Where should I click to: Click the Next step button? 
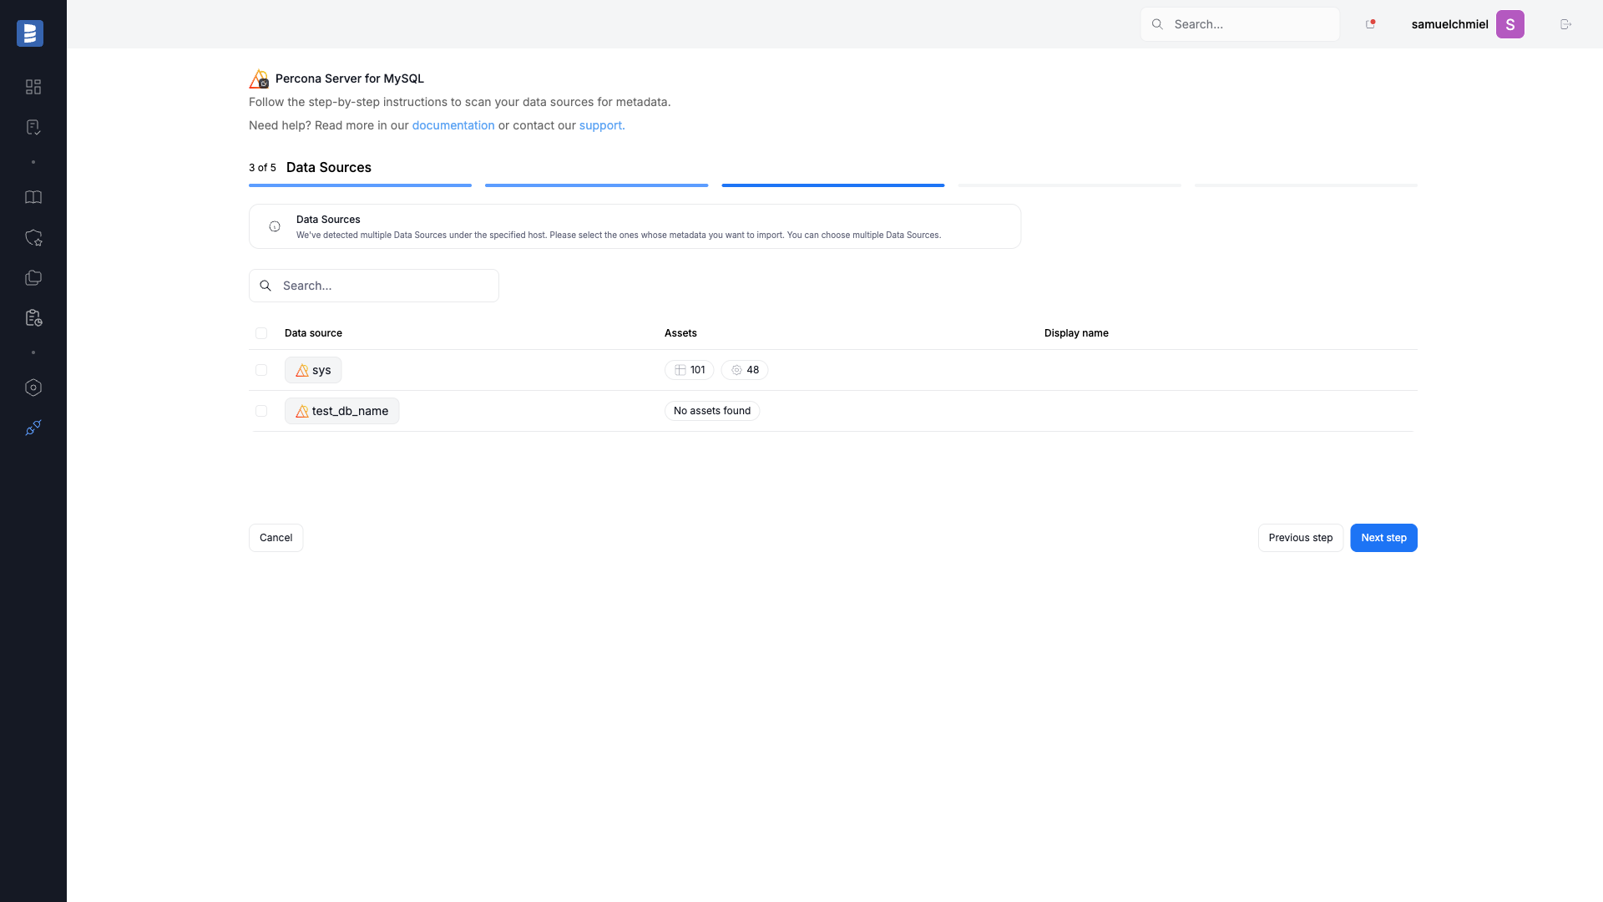pos(1383,538)
